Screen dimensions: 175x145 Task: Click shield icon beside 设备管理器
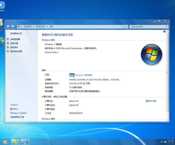8,39
